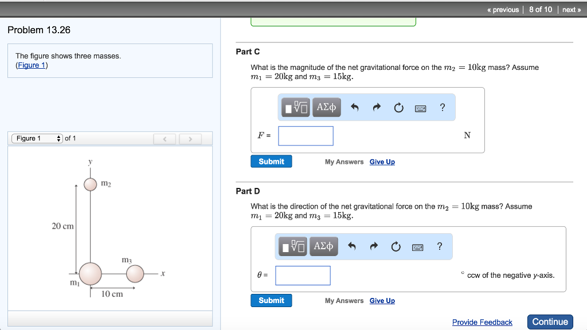
Task: Submit the Part C answer
Action: (271, 161)
